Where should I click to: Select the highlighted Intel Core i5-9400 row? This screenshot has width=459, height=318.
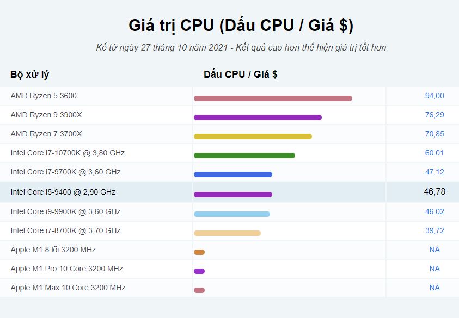coord(230,192)
